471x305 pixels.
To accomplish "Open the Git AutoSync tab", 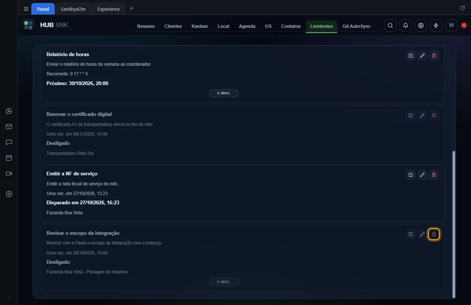I will [357, 26].
